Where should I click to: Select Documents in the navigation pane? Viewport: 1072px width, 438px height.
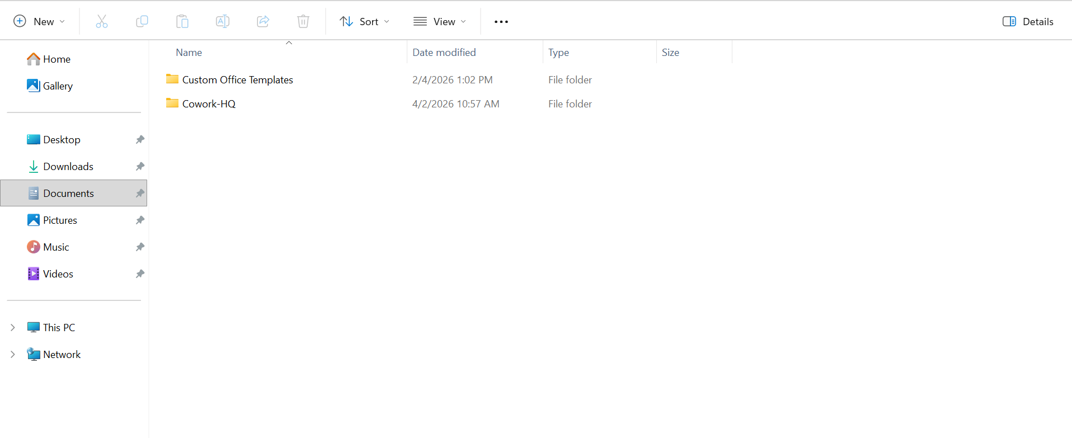pyautogui.click(x=74, y=193)
